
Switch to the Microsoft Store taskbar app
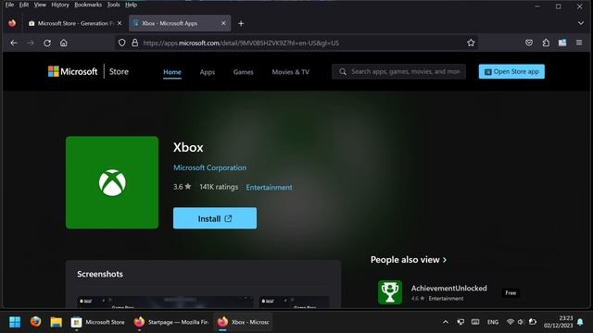[x=97, y=322]
